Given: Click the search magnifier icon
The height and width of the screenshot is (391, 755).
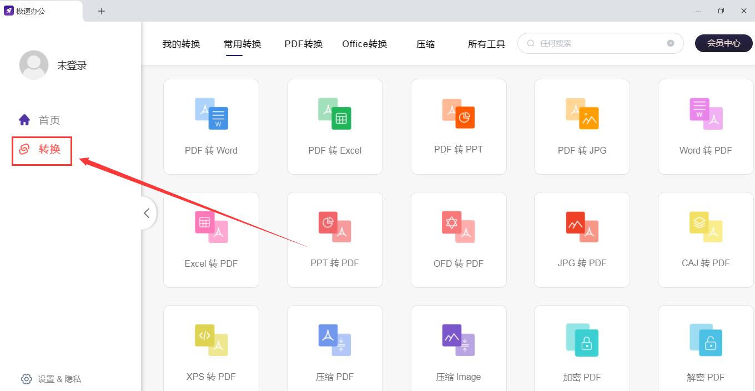Looking at the screenshot, I should (531, 43).
